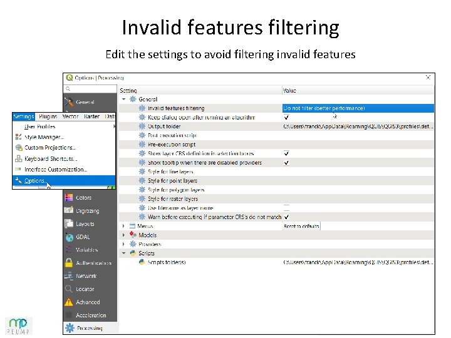The width and height of the screenshot is (451, 338).
Task: Enable Use filename as layer name
Action: (x=286, y=208)
